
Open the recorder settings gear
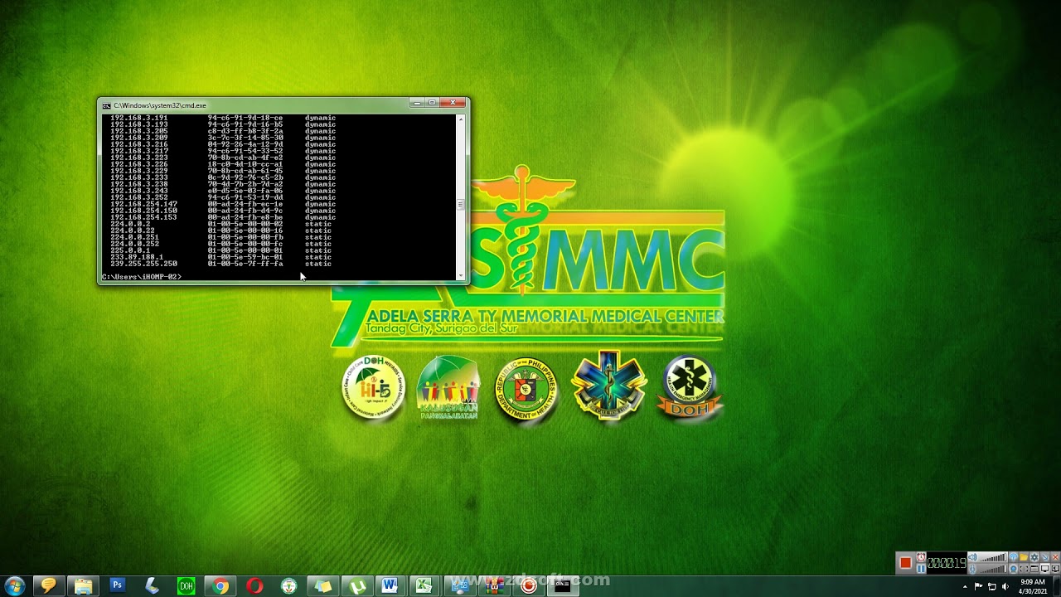coord(1034,557)
